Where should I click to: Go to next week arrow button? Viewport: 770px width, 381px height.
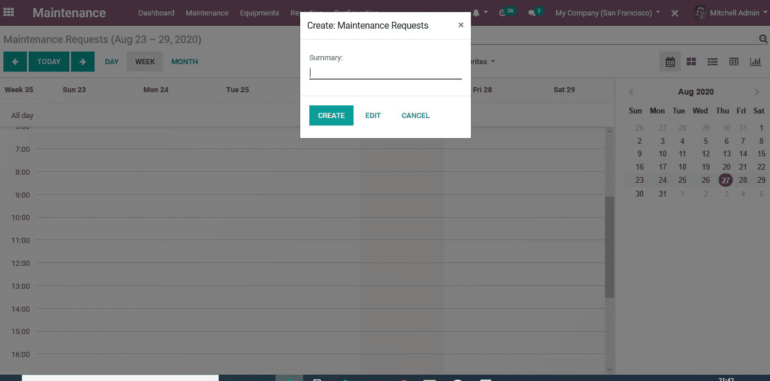82,62
